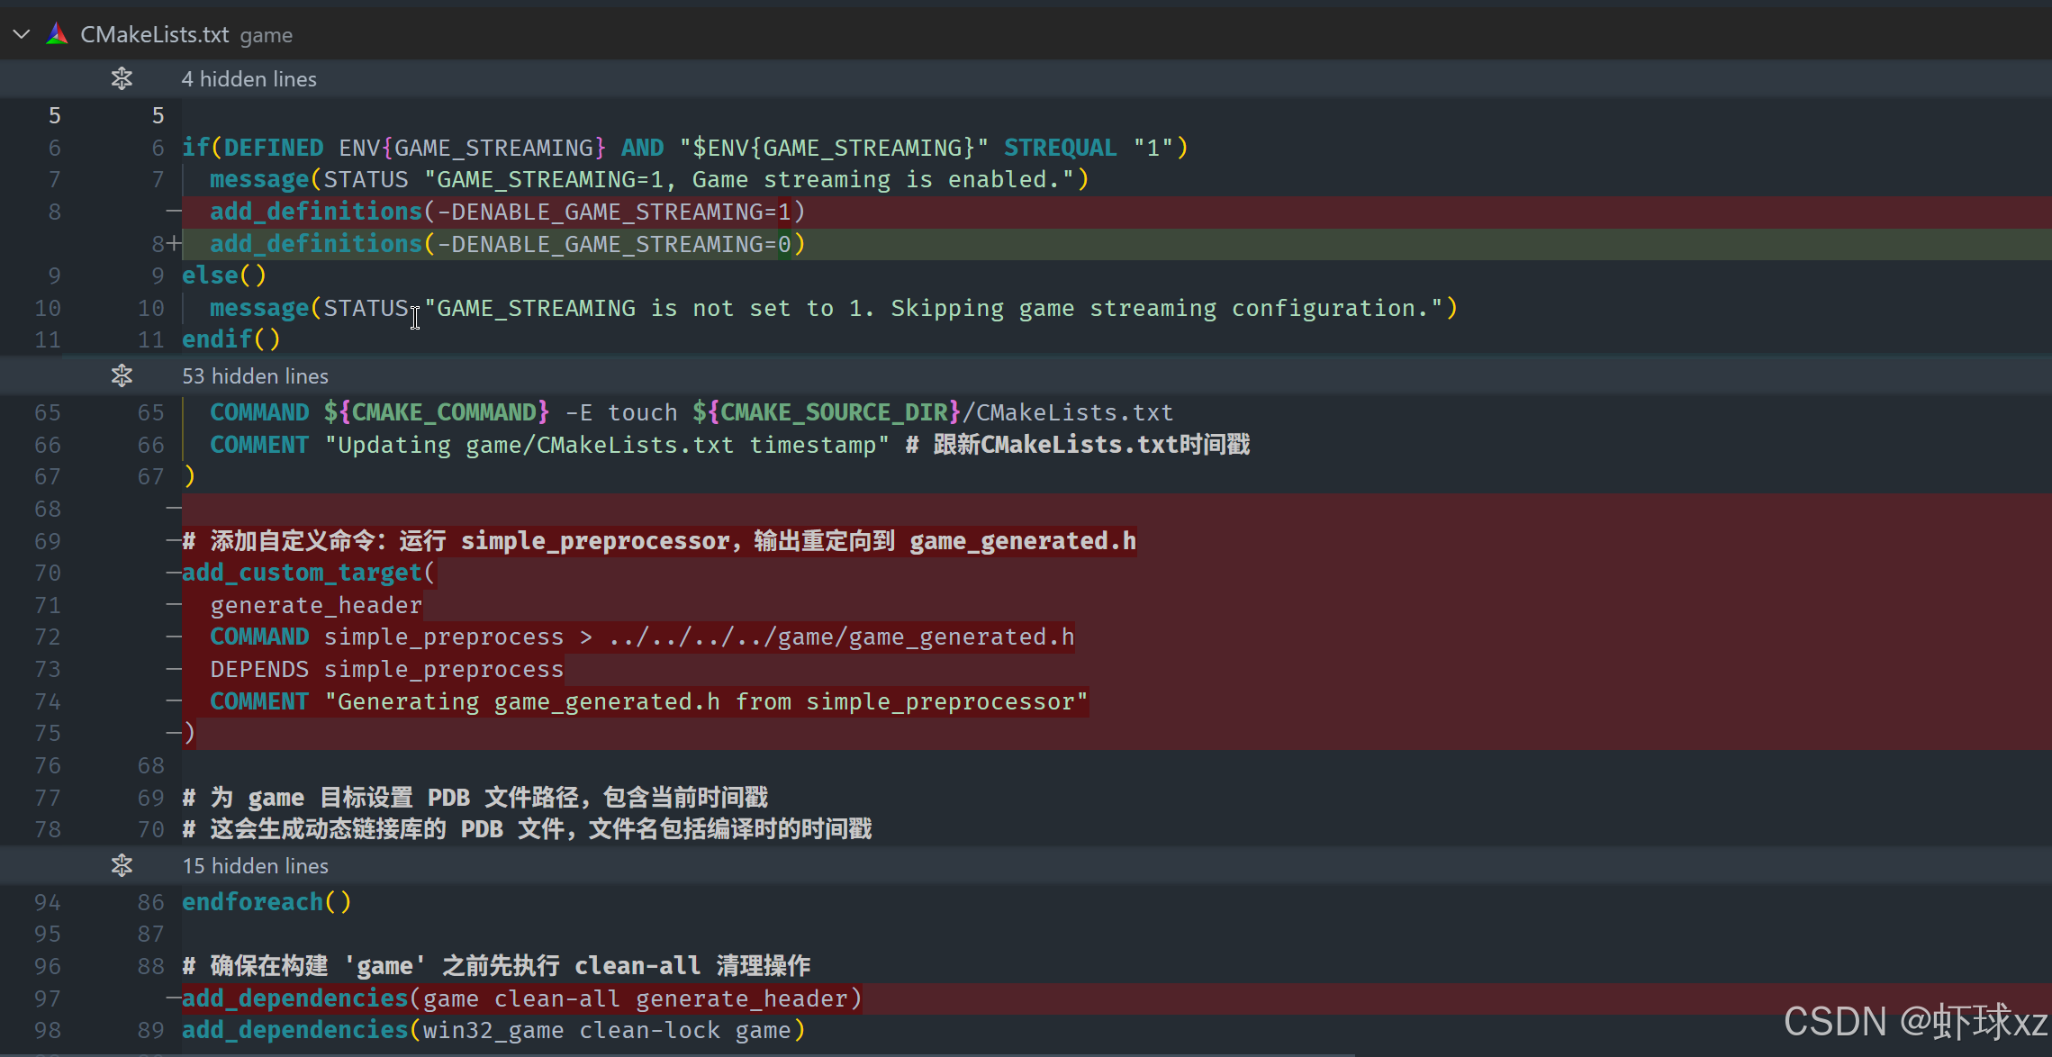Show the '15 hidden lines' folded region

[x=255, y=865]
